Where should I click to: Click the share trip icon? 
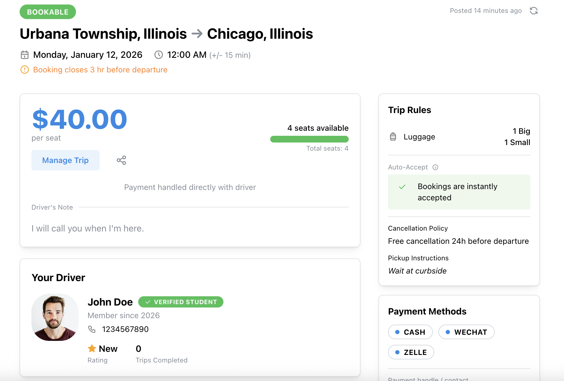pos(121,160)
